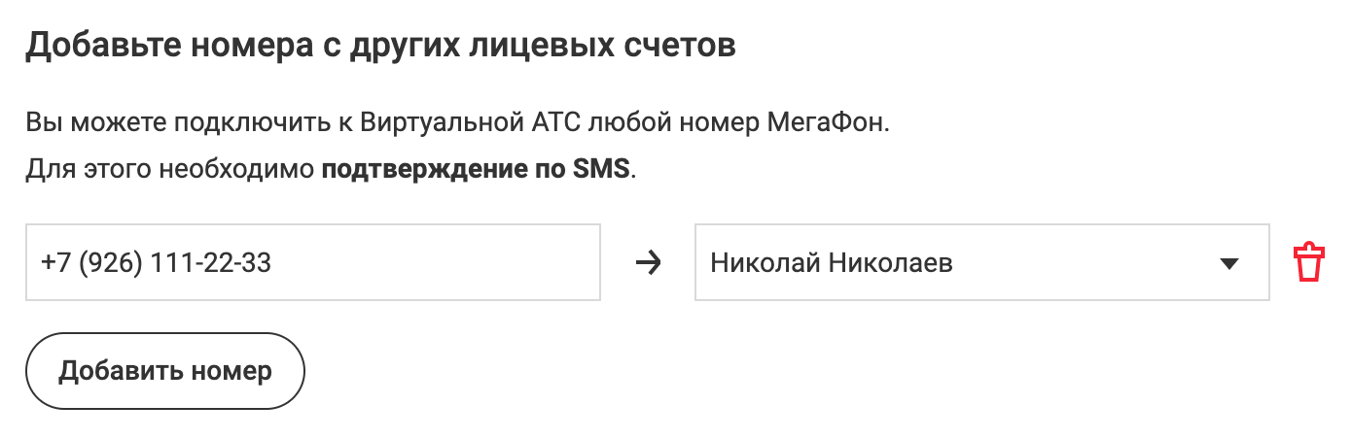Click the black triangle in the name combo box

(1228, 263)
